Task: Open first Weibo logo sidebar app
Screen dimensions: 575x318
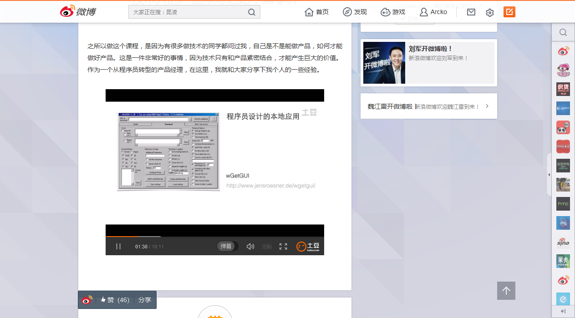Action: pyautogui.click(x=563, y=51)
